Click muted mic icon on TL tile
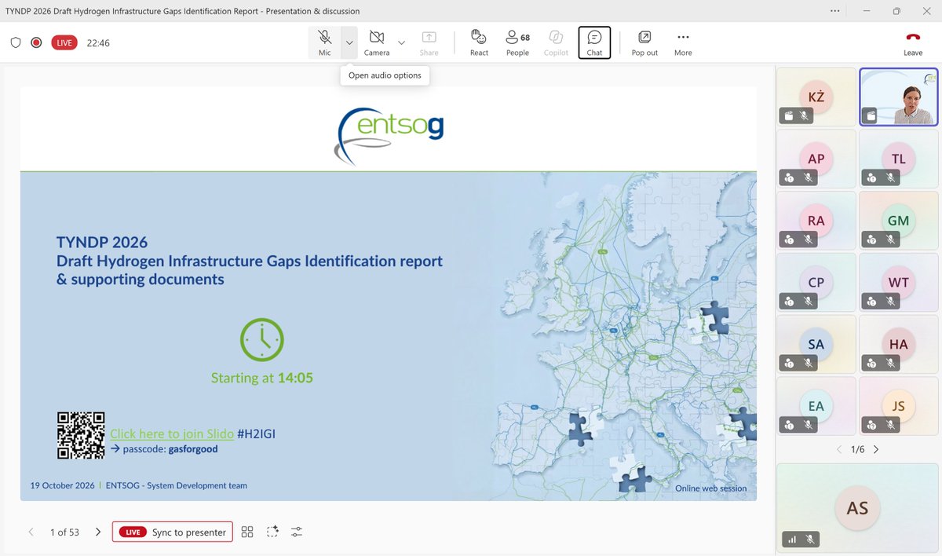942x556 pixels. (x=890, y=177)
